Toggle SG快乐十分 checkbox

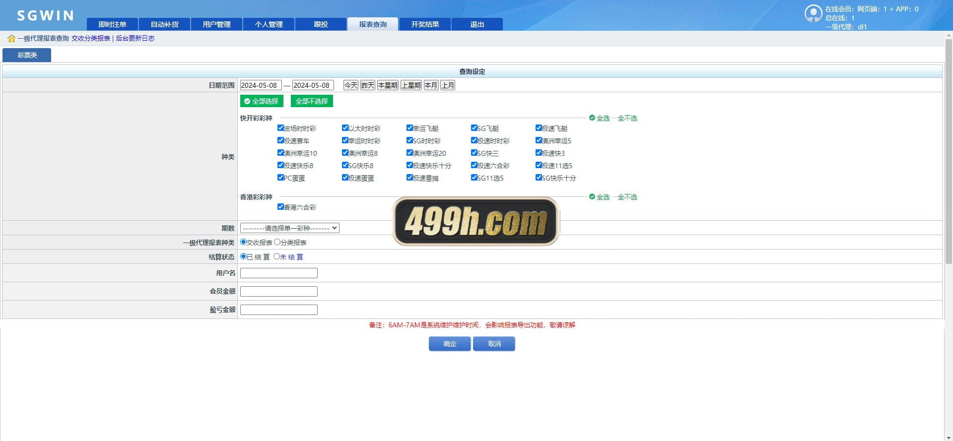click(539, 178)
